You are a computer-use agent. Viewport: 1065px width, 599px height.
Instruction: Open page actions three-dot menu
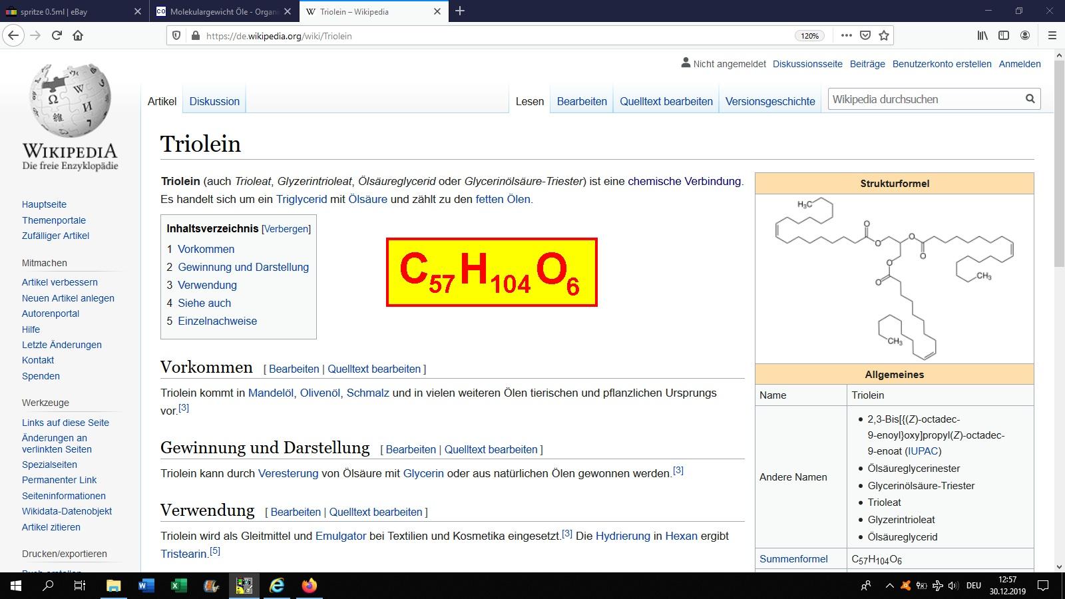pos(846,35)
